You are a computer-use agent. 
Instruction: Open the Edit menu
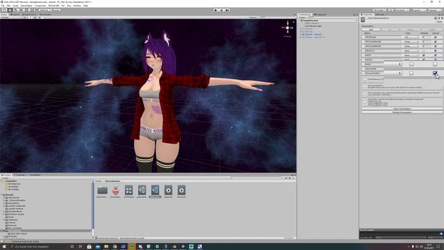tap(8, 6)
